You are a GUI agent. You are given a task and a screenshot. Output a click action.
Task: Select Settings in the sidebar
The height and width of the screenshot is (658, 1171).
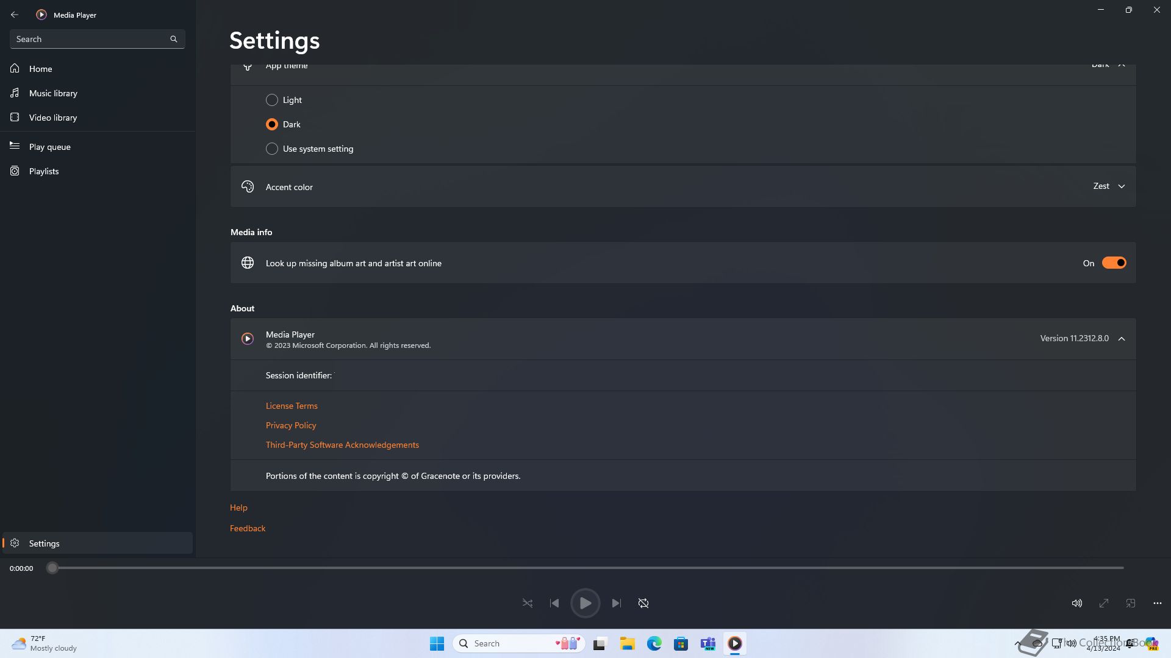click(98, 543)
